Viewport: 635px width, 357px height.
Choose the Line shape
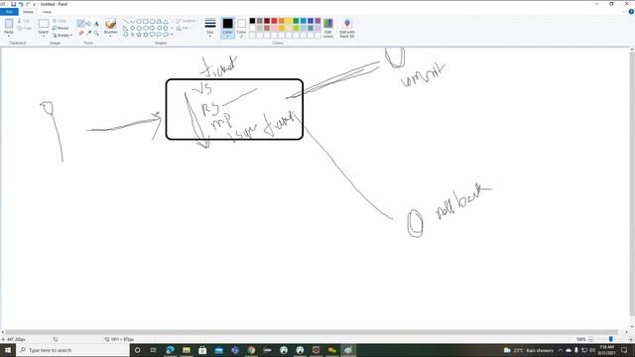[x=126, y=21]
